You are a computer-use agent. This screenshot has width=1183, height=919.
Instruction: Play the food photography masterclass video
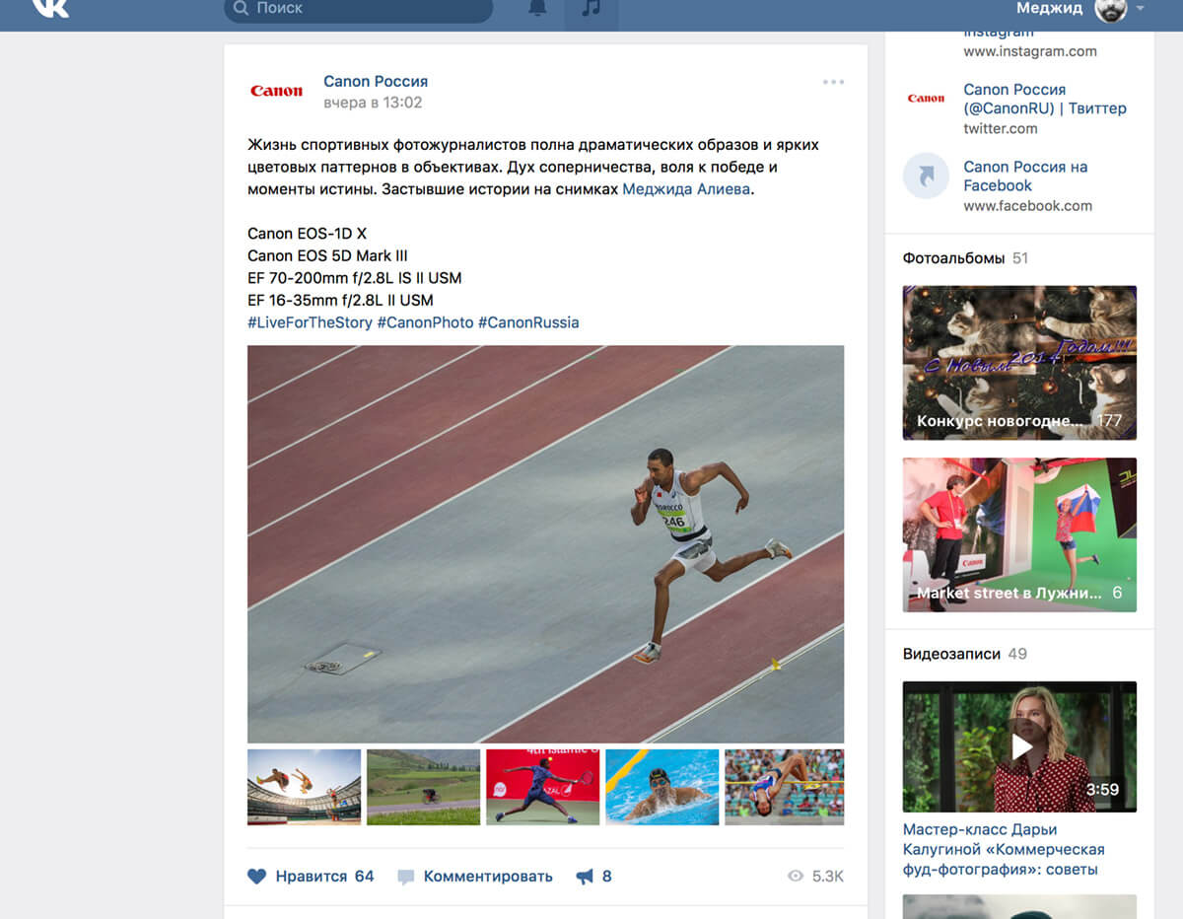coord(1019,746)
